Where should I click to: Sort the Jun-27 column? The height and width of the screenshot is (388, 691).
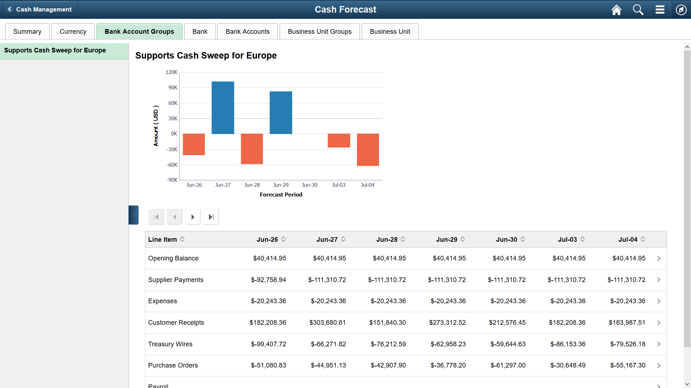343,239
